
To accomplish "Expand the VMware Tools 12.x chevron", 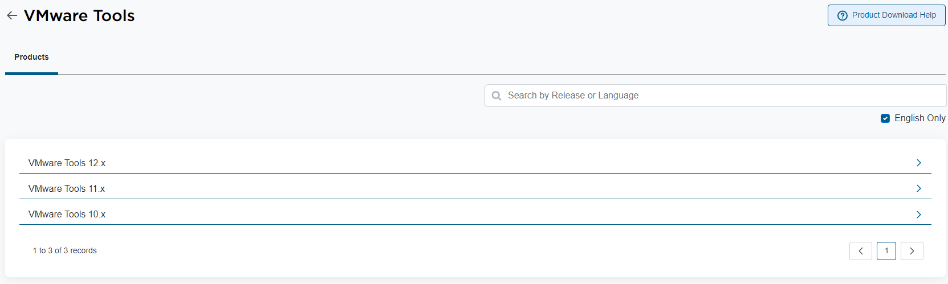I will [x=918, y=163].
